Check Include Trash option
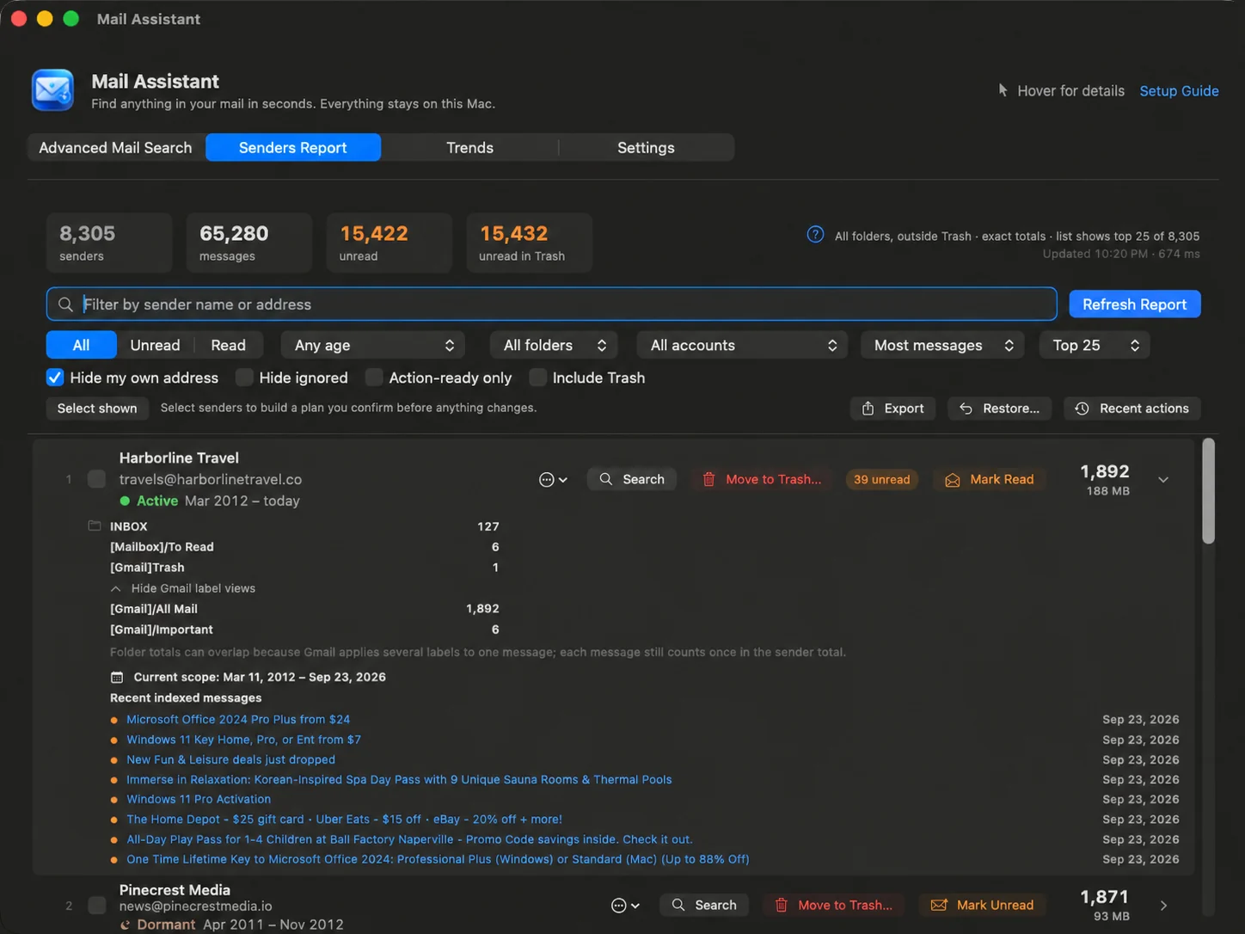The image size is (1245, 934). click(537, 378)
